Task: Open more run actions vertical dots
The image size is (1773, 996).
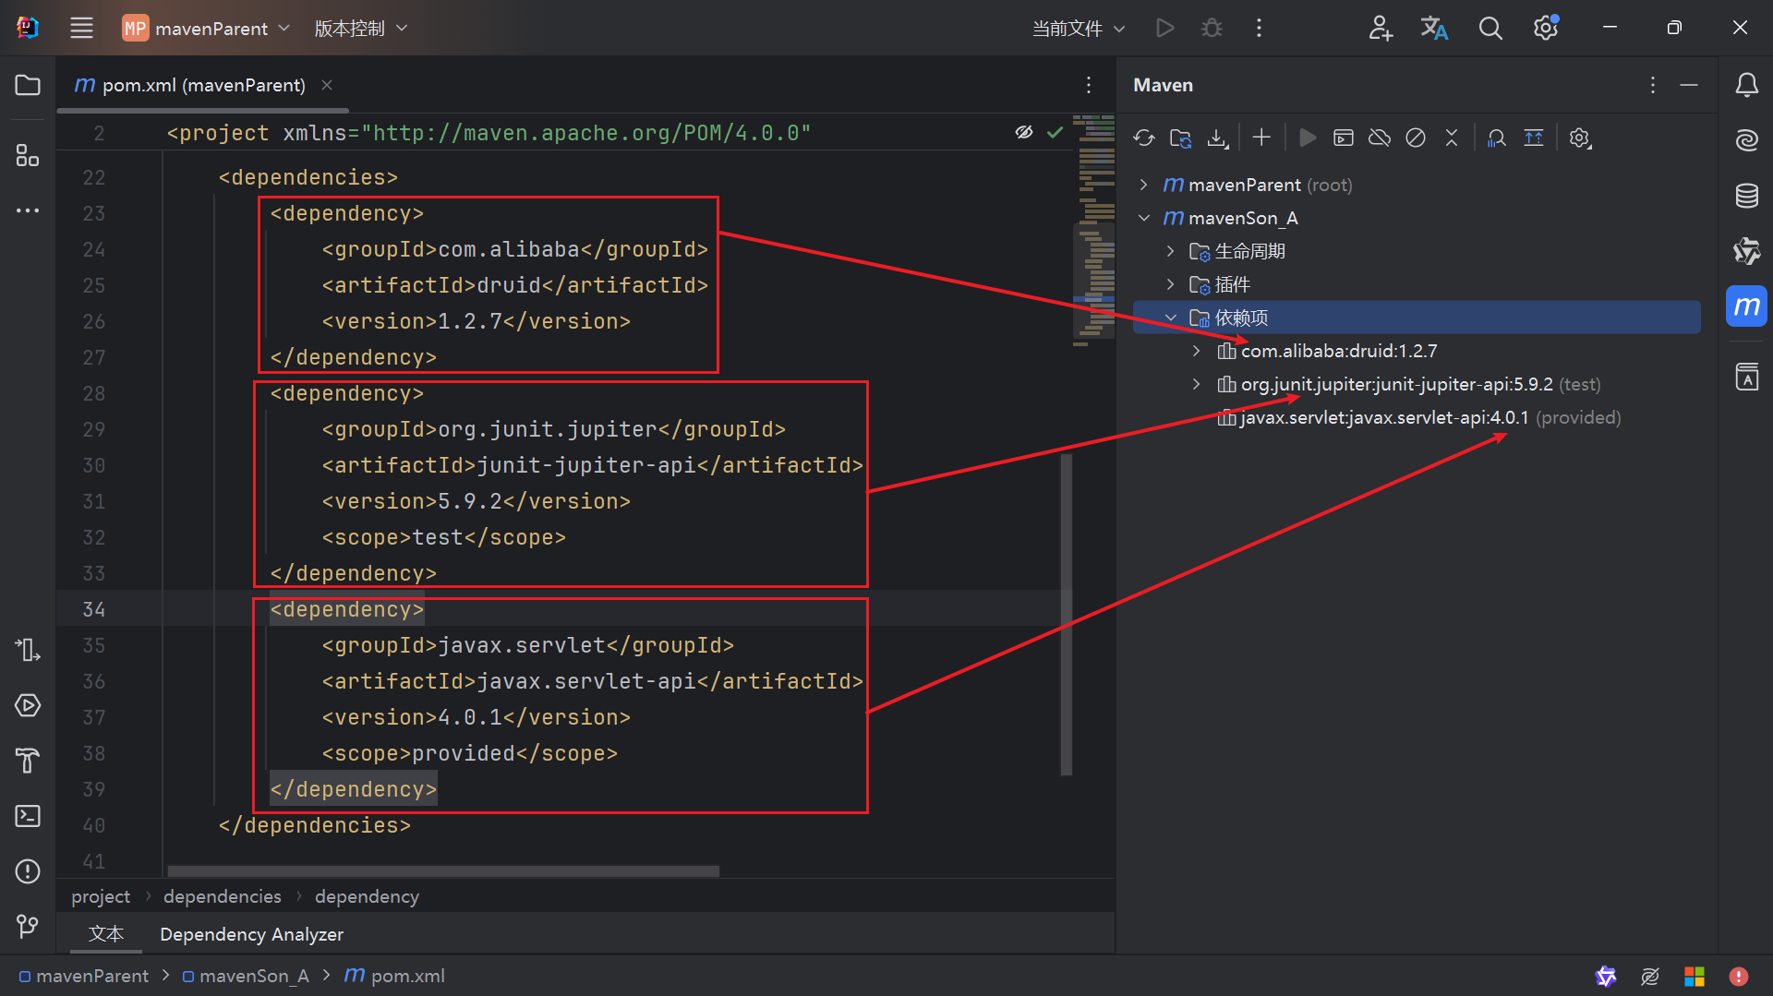Action: click(1259, 28)
